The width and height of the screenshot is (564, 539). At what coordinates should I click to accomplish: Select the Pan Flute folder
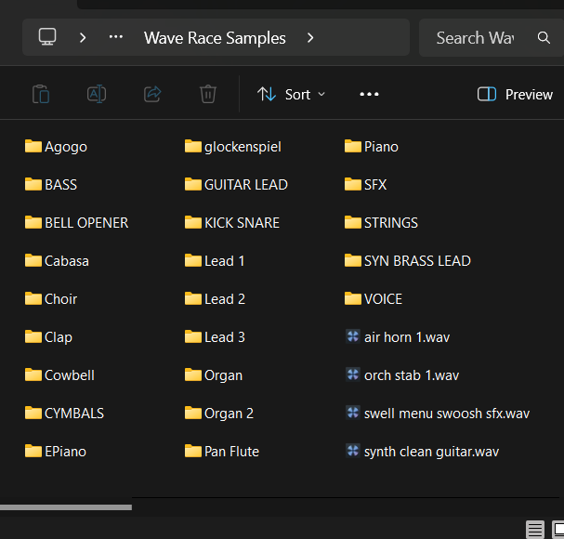tap(222, 452)
